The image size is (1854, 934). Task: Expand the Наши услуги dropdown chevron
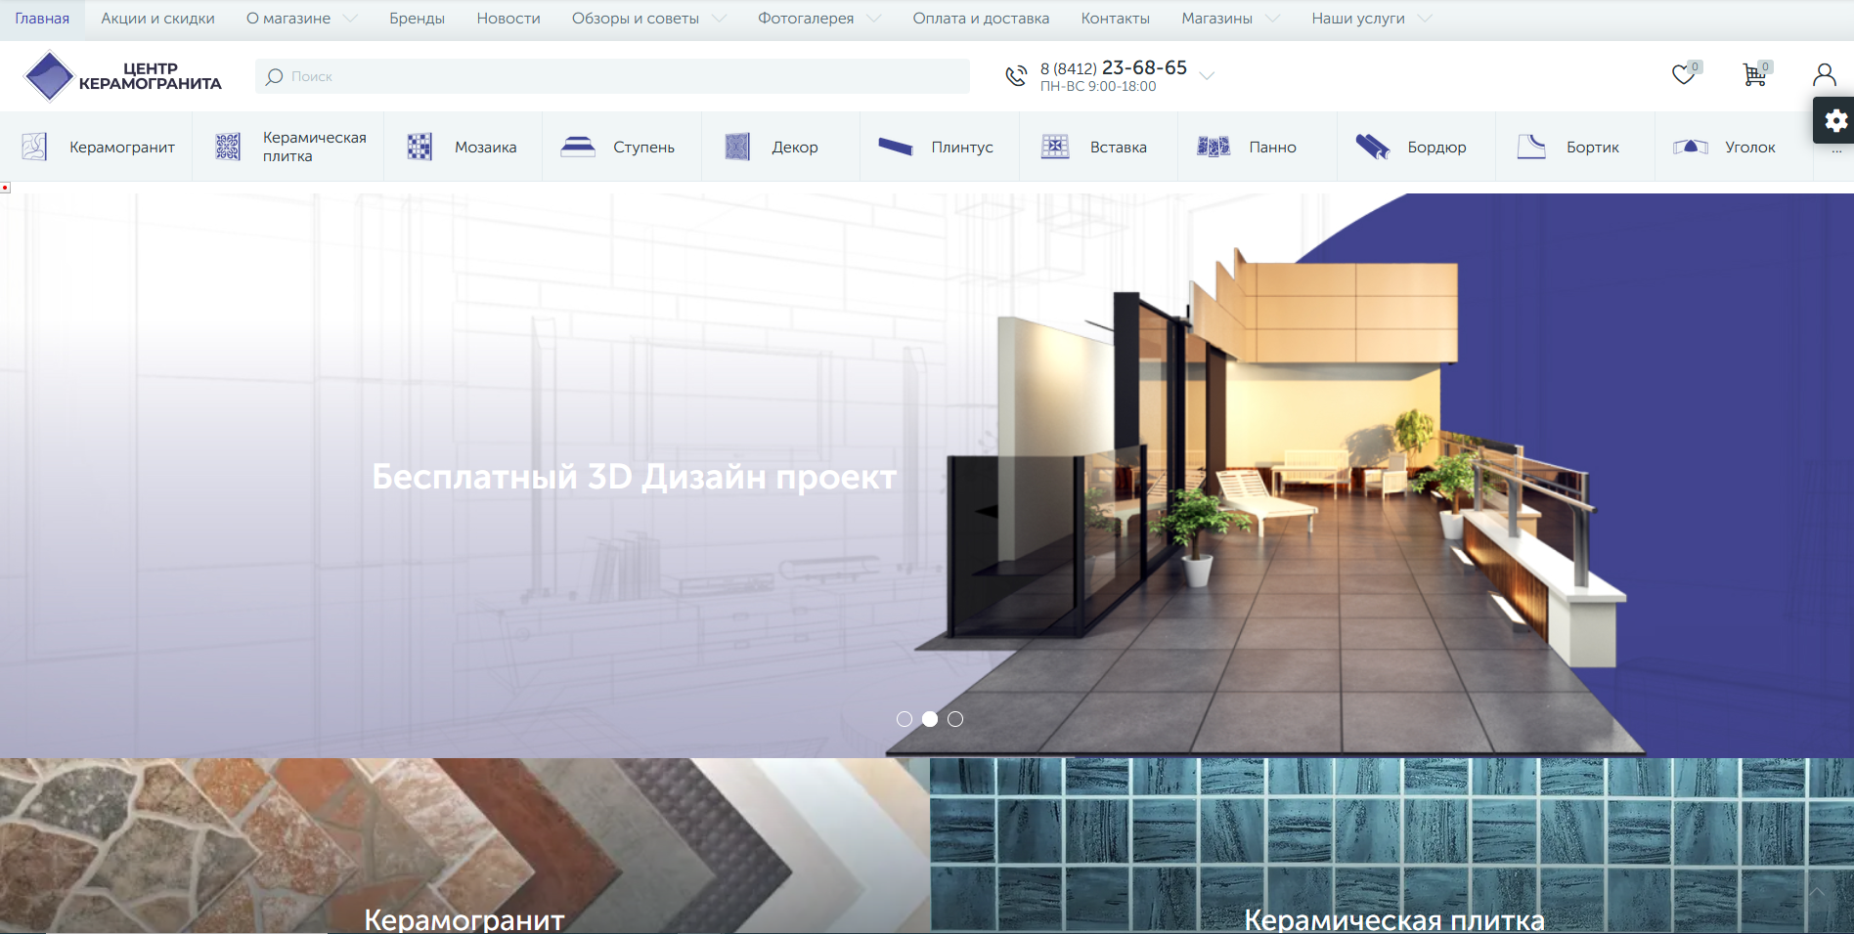coord(1425,19)
